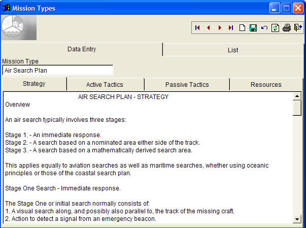Click the scrollbar down arrow
306x228 pixels.
click(297, 219)
